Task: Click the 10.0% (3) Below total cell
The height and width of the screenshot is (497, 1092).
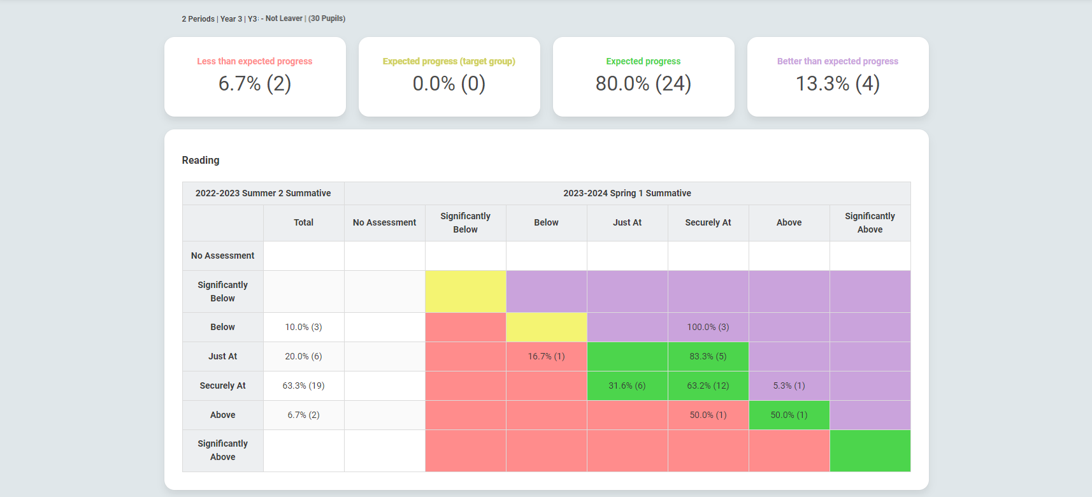Action: tap(303, 327)
